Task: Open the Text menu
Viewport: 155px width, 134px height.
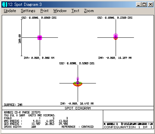Action: [75, 11]
